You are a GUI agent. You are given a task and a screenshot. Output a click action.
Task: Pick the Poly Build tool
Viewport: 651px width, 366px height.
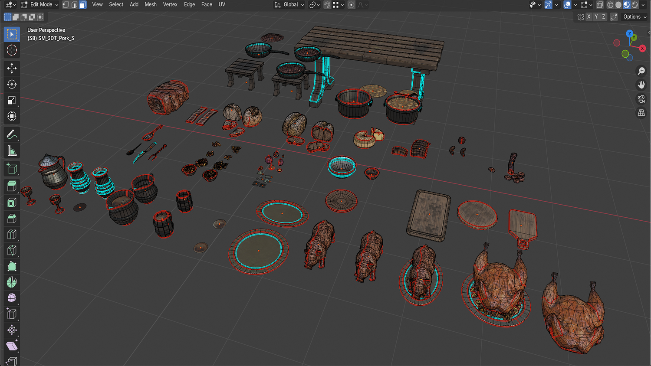[12, 266]
